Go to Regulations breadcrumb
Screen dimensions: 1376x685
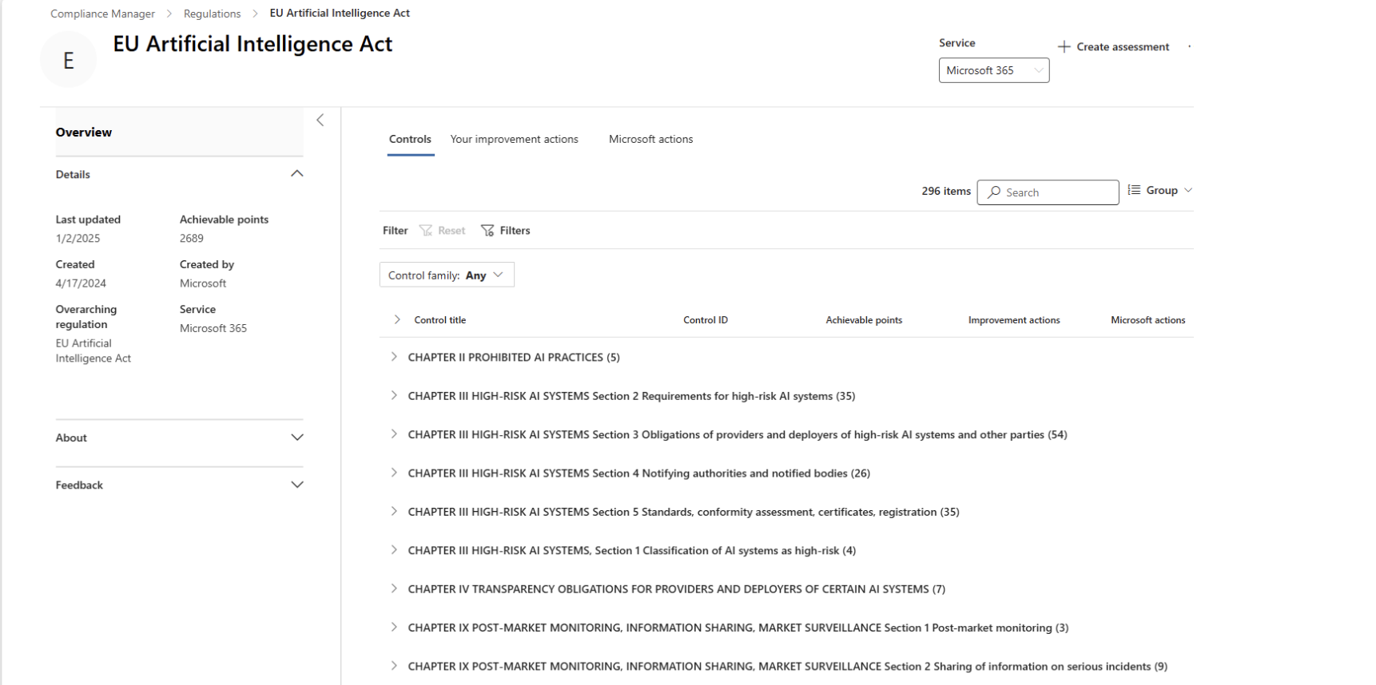(x=212, y=14)
